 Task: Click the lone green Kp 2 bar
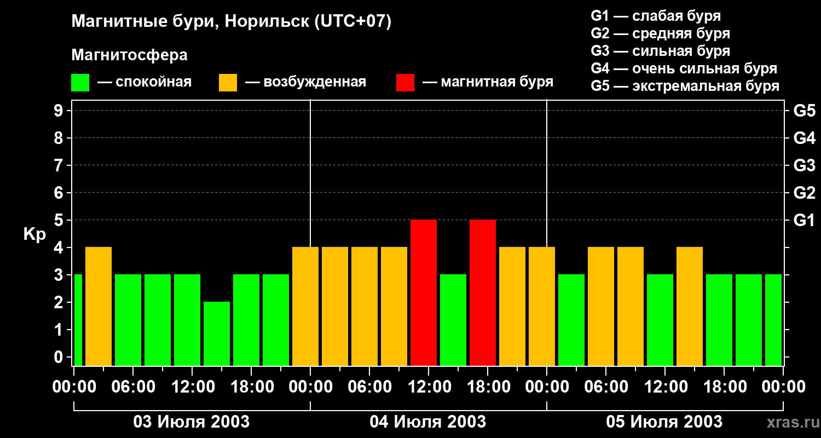click(217, 333)
